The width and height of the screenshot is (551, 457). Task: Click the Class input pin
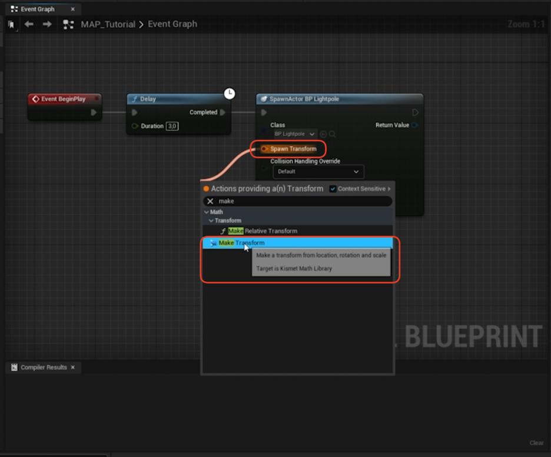coord(264,131)
